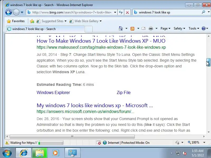Click the status bar security lock icon
The width and height of the screenshot is (211, 158).
point(177,142)
